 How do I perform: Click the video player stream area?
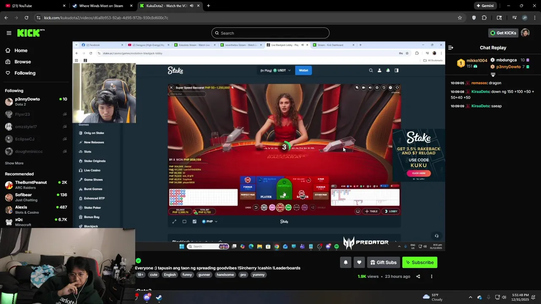pos(259,146)
